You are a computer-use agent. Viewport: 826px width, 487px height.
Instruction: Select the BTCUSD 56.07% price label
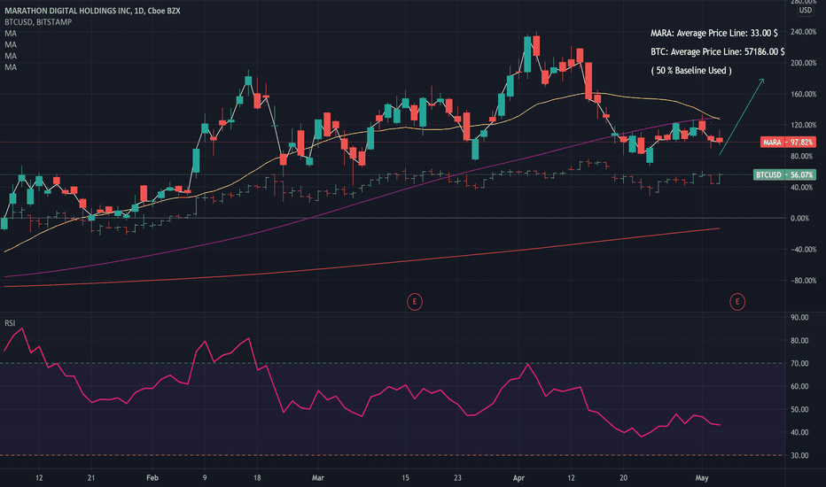point(785,174)
